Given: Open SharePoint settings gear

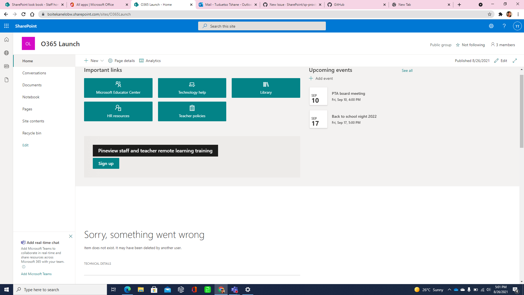Looking at the screenshot, I should [x=491, y=26].
